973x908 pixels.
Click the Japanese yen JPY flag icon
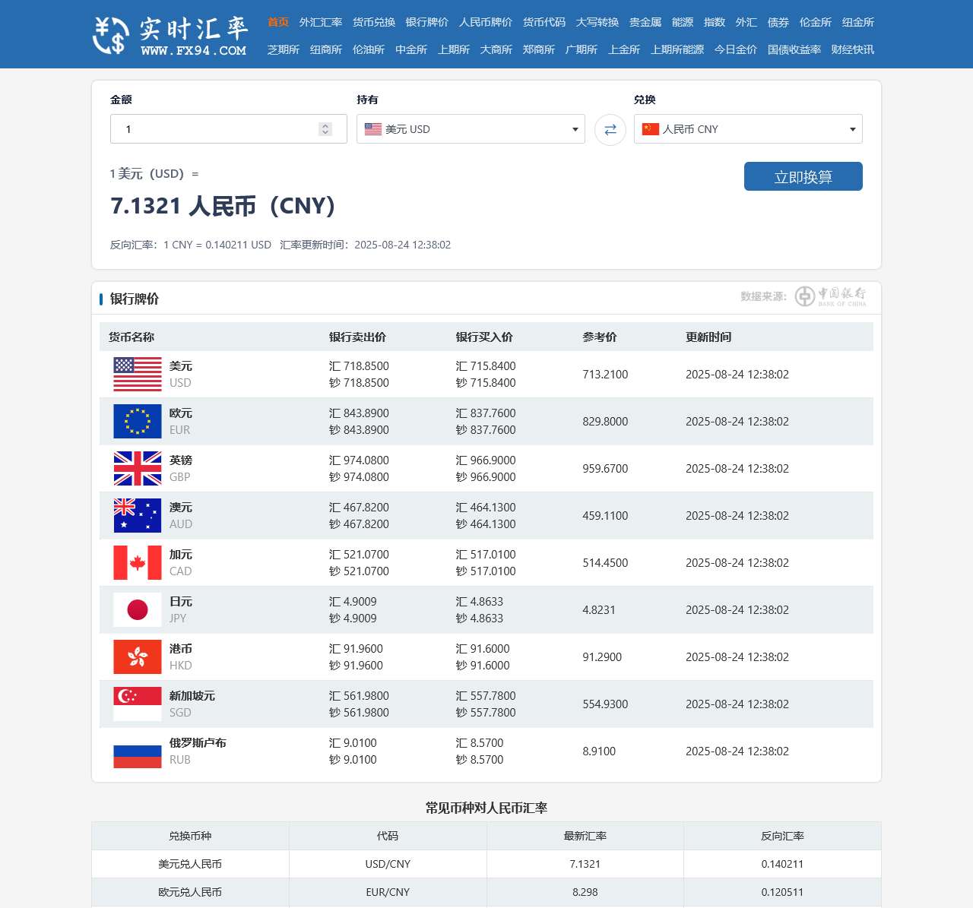(137, 609)
